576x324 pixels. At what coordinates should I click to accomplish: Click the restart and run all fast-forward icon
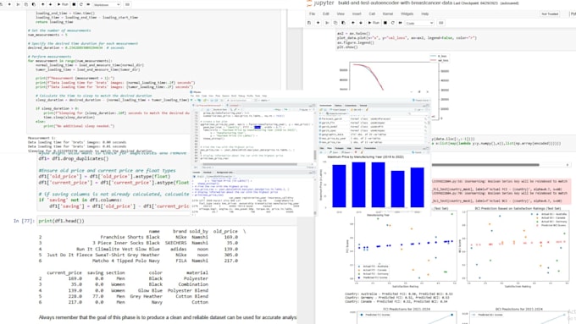tap(400, 23)
